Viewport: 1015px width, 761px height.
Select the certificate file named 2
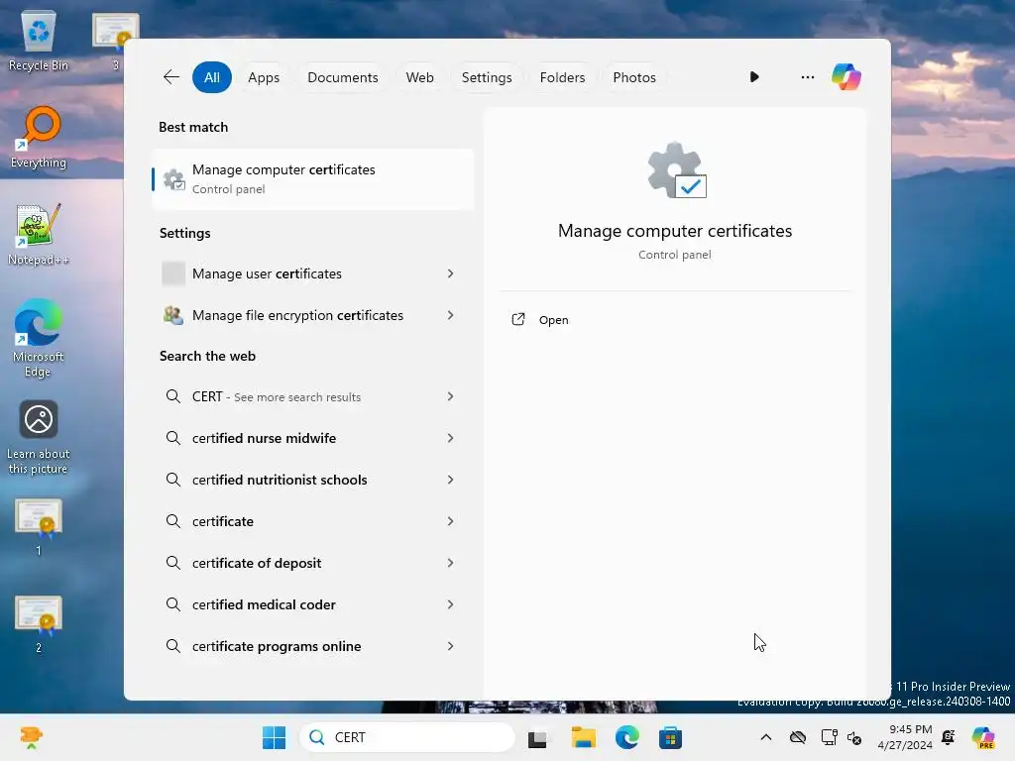pos(39,623)
